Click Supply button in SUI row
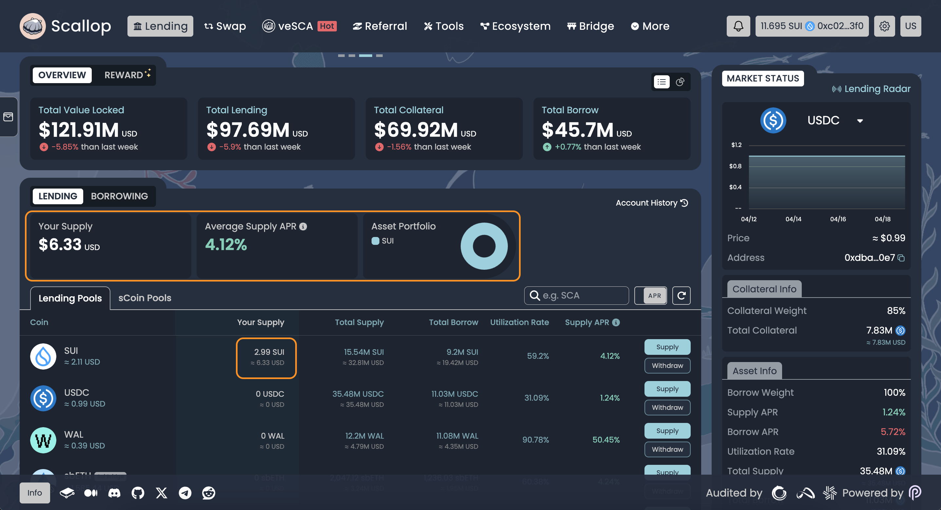The image size is (941, 510). coord(667,347)
